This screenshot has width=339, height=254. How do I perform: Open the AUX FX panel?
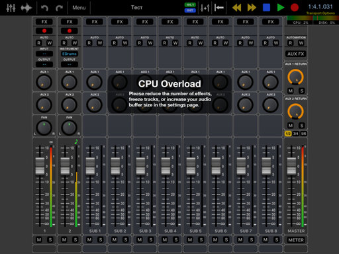[x=296, y=54]
